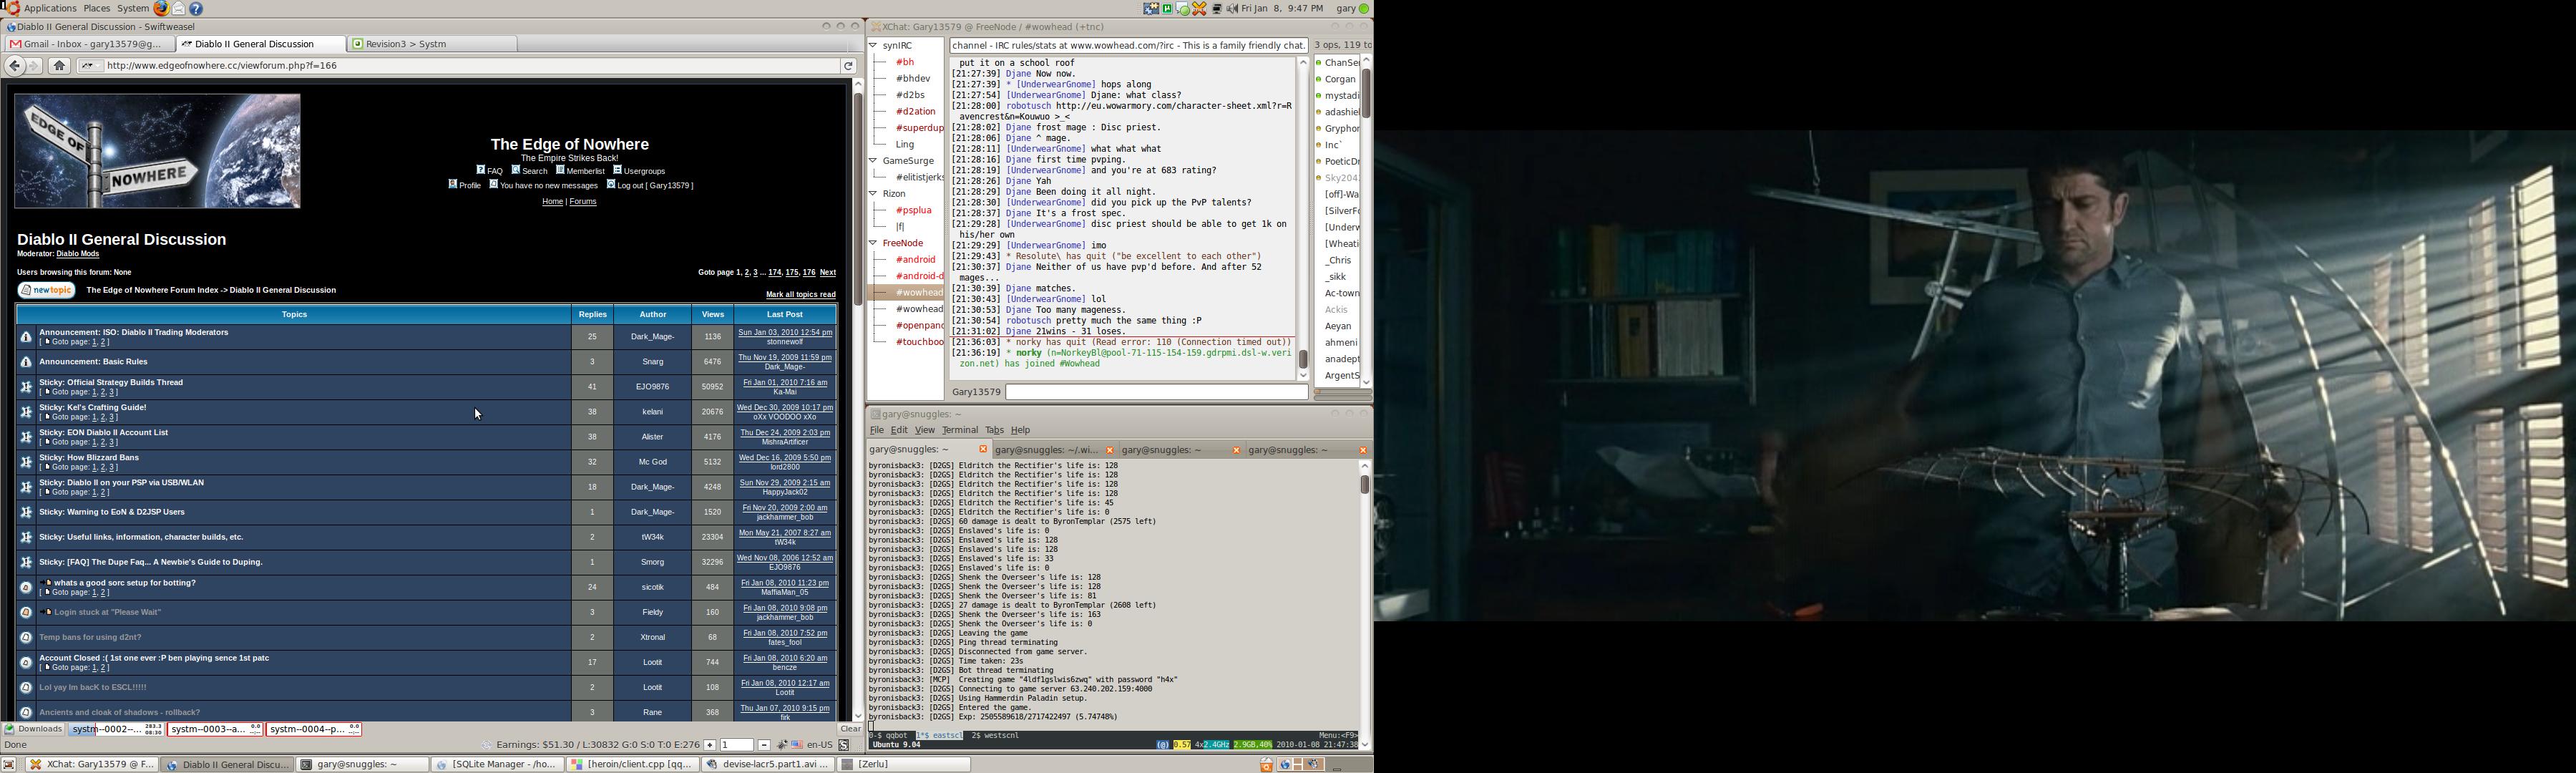
Task: Click the new topic button image
Action: (47, 291)
